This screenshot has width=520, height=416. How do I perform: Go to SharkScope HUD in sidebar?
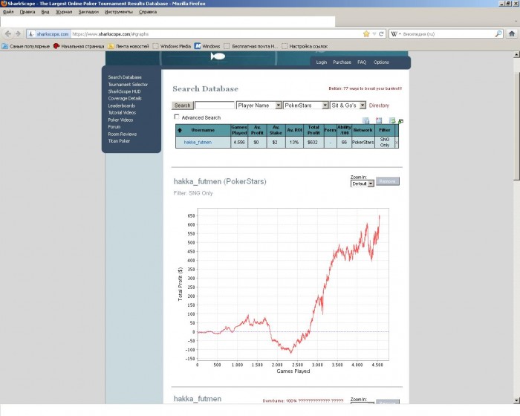[124, 91]
